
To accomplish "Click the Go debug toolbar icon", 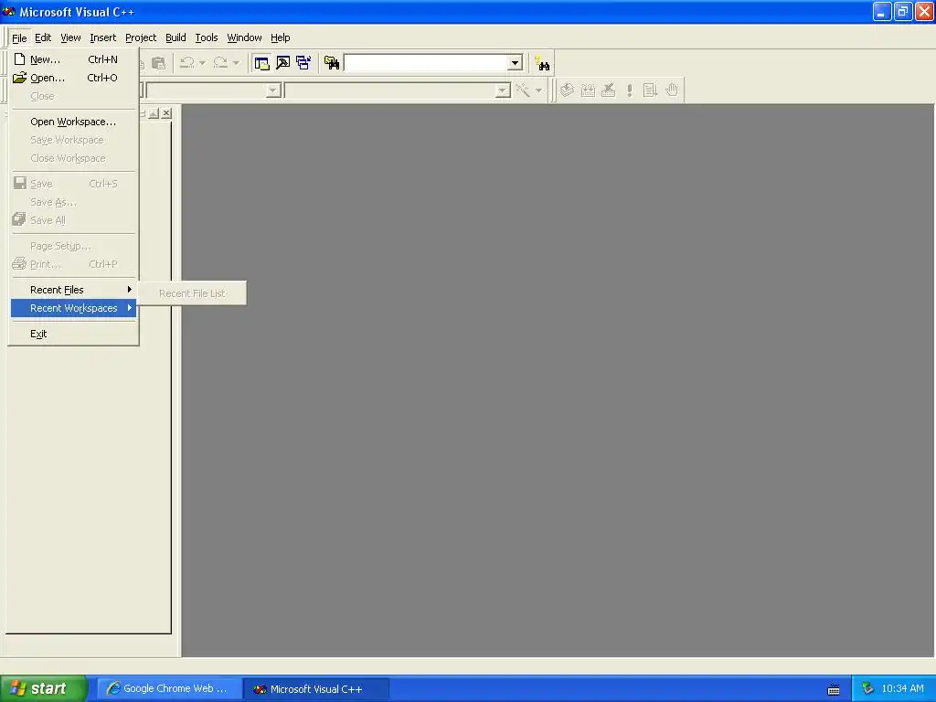I will coord(650,90).
